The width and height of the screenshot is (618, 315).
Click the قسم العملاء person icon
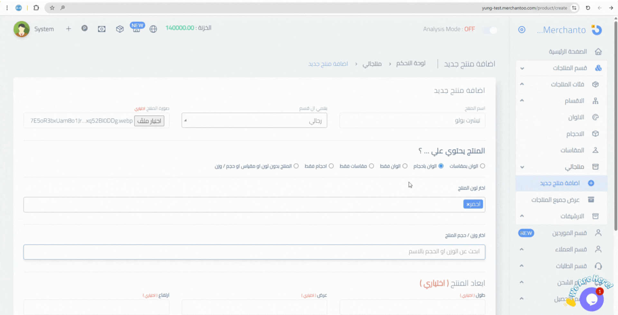pyautogui.click(x=598, y=249)
